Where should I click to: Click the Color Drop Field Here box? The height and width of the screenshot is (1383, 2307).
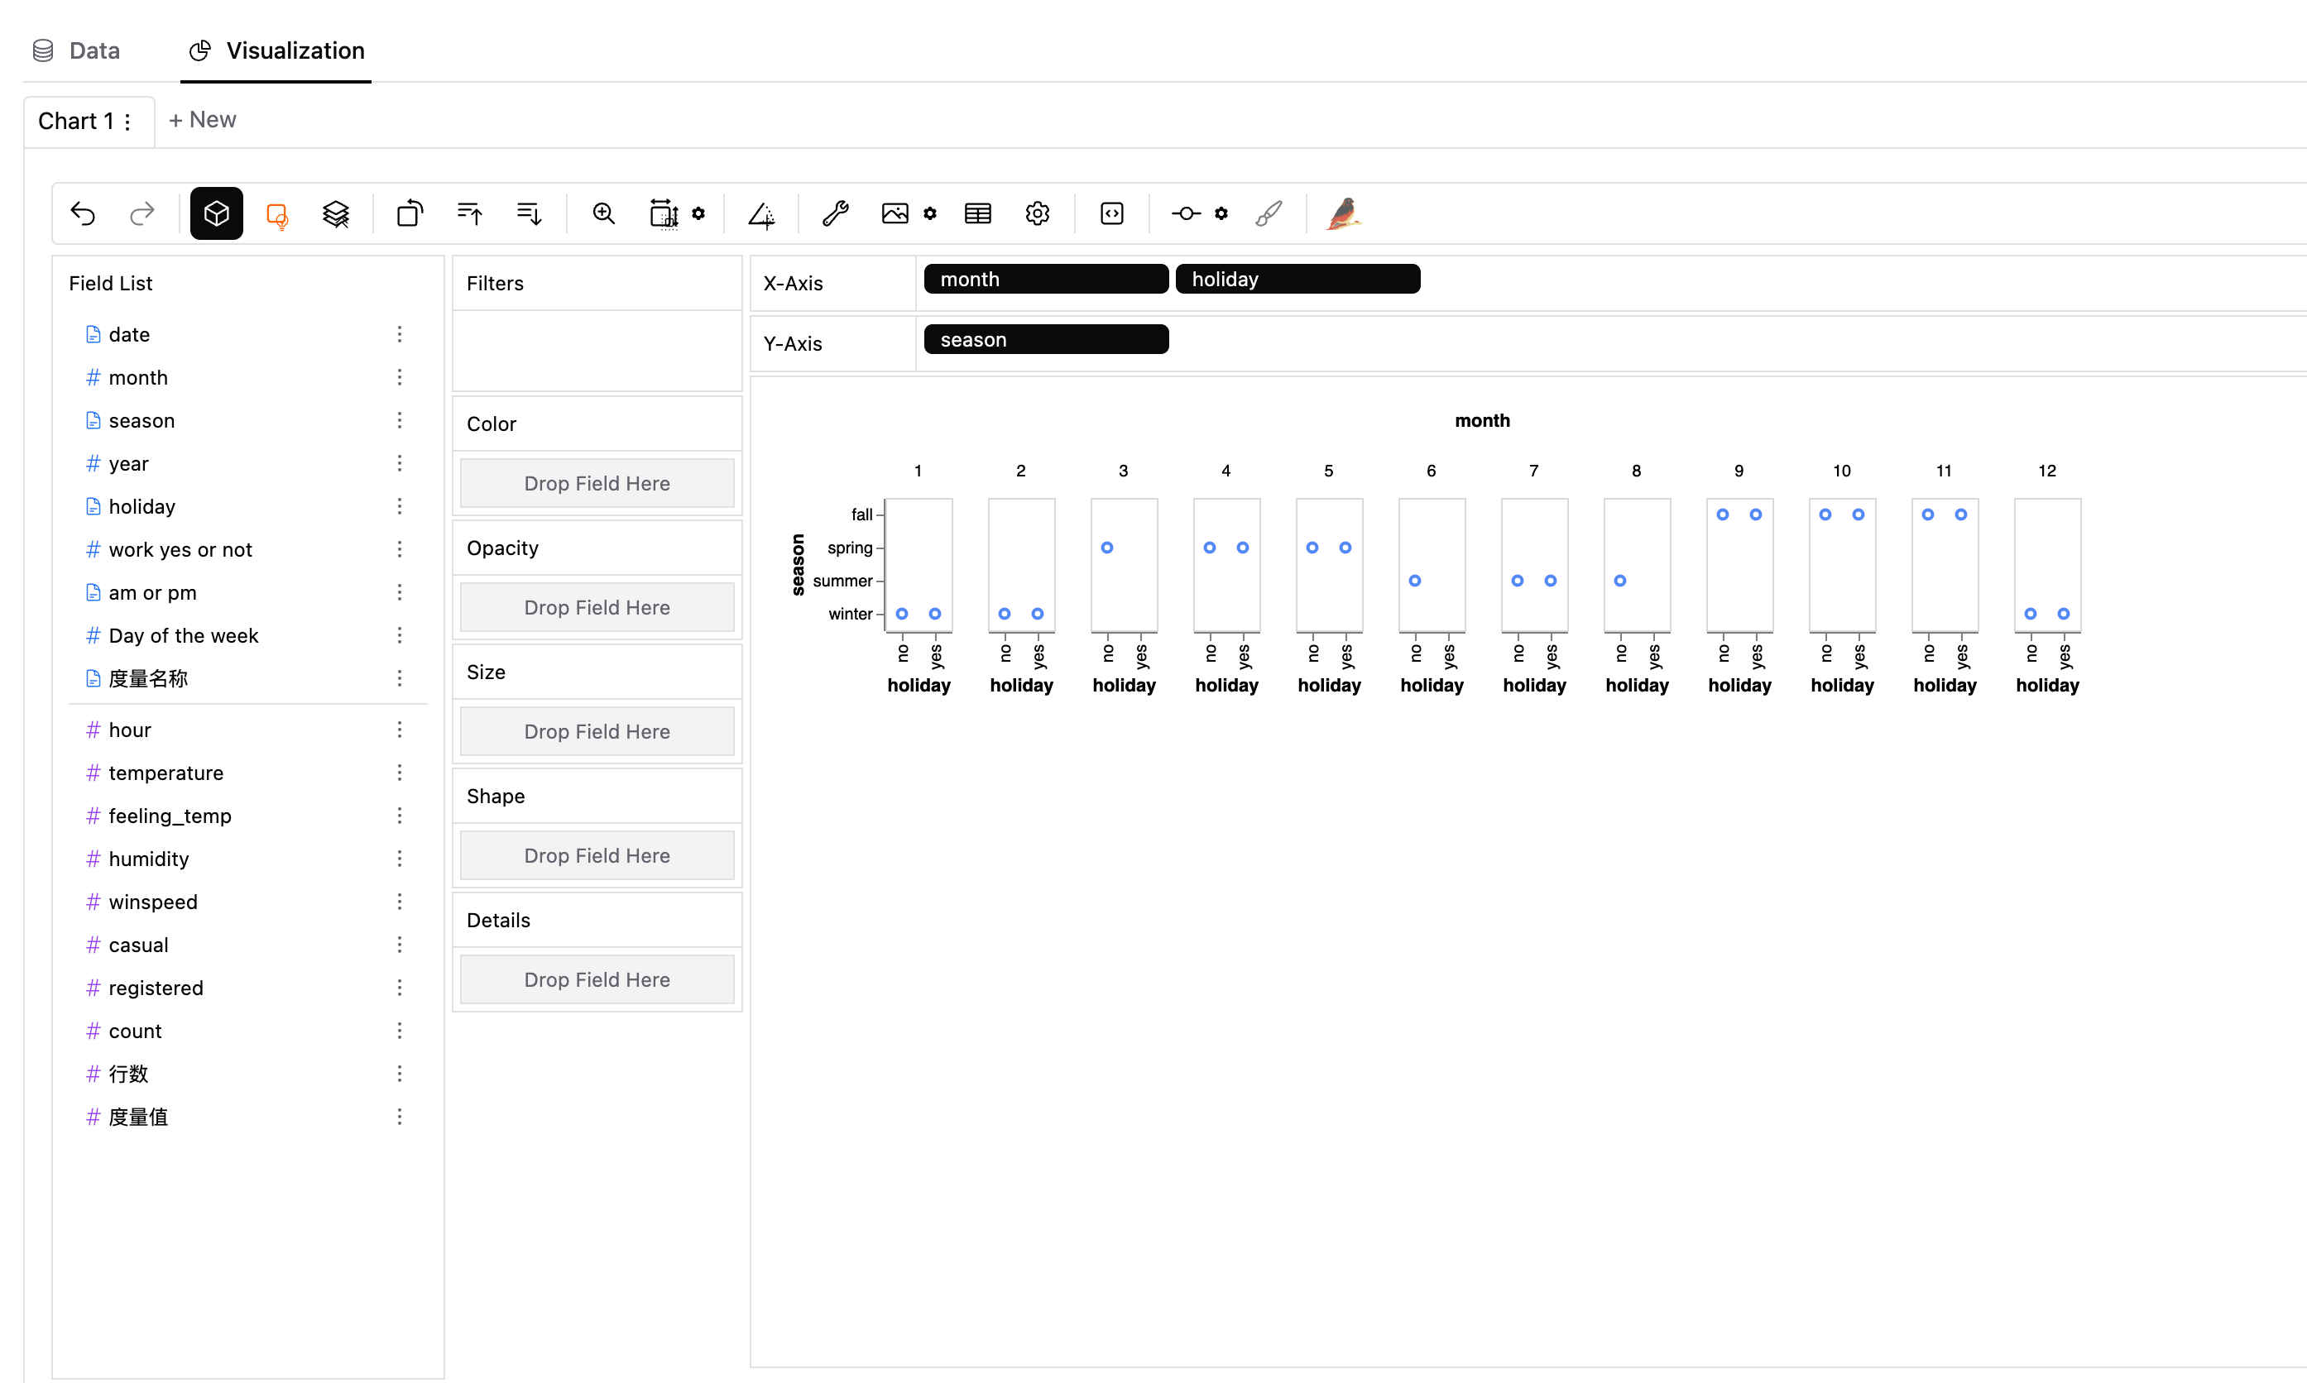click(597, 483)
